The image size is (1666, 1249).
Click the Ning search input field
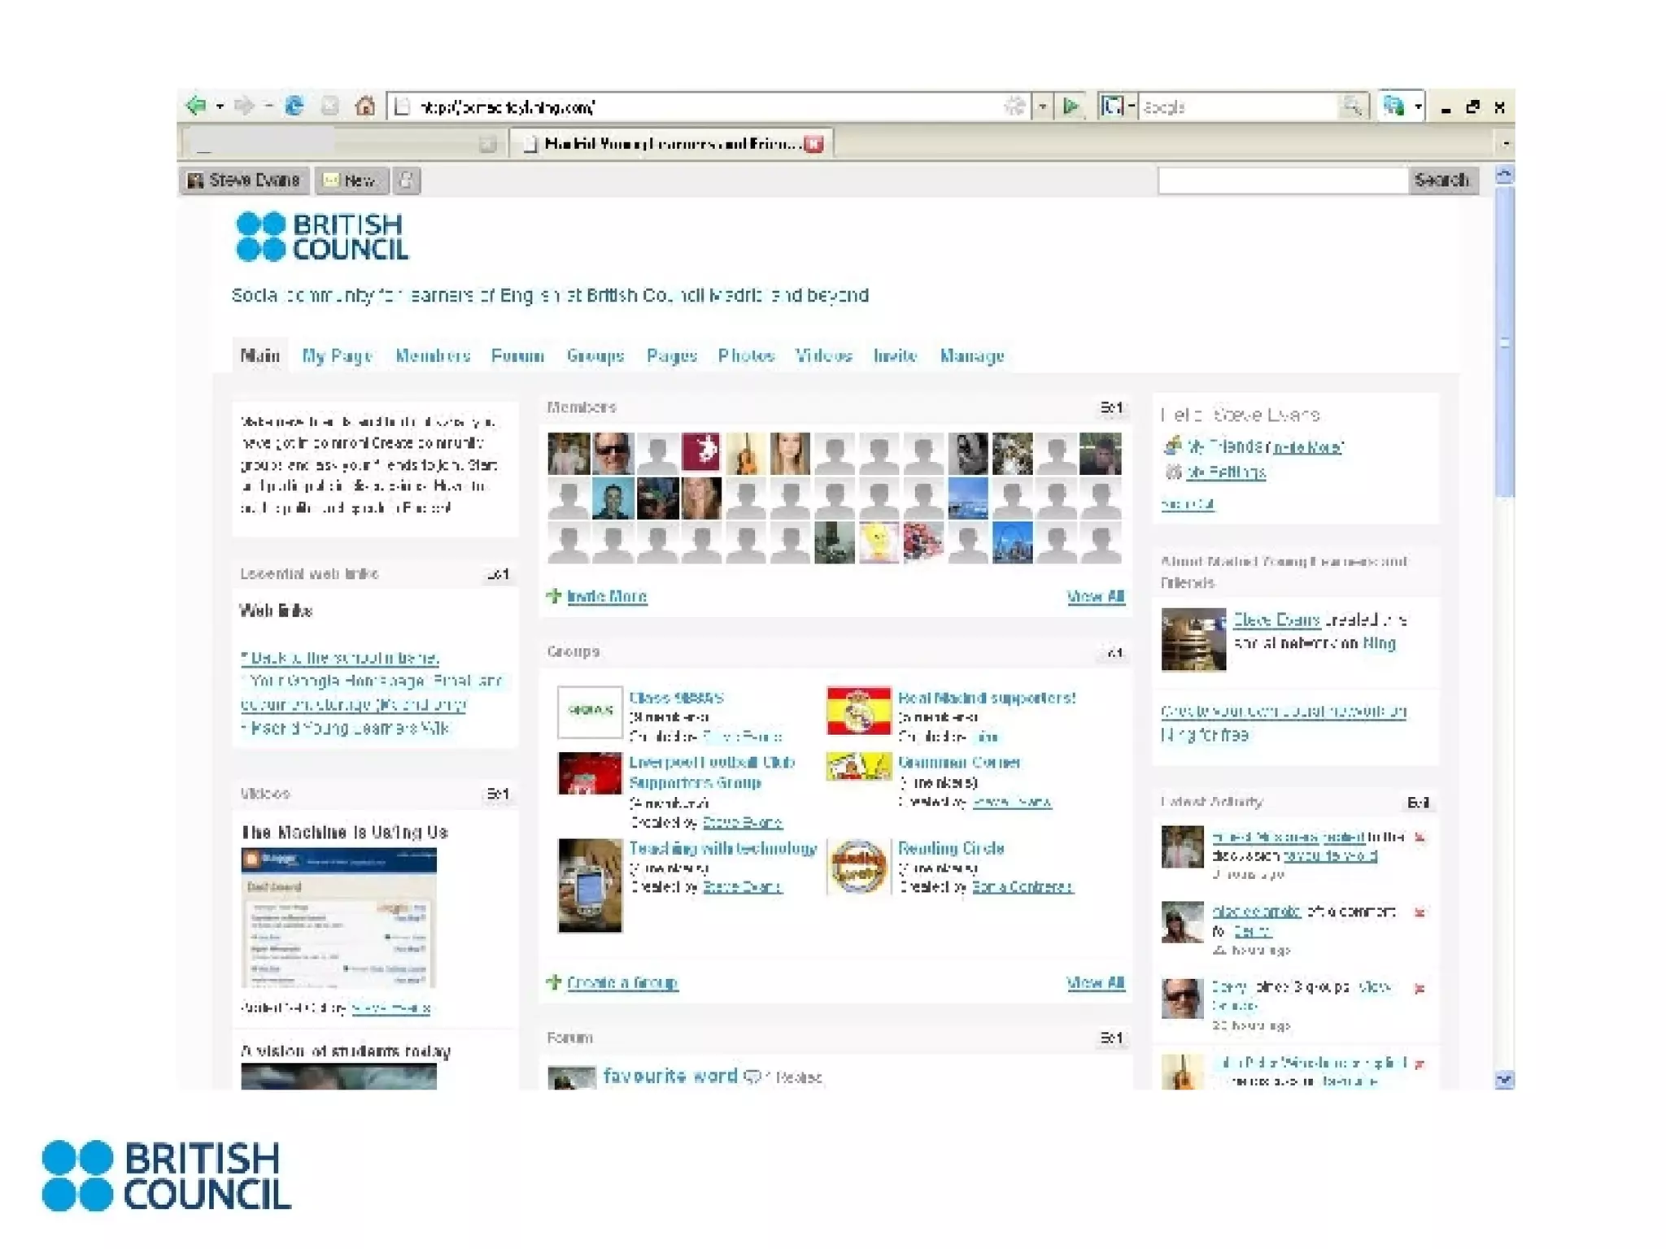pyautogui.click(x=1282, y=181)
